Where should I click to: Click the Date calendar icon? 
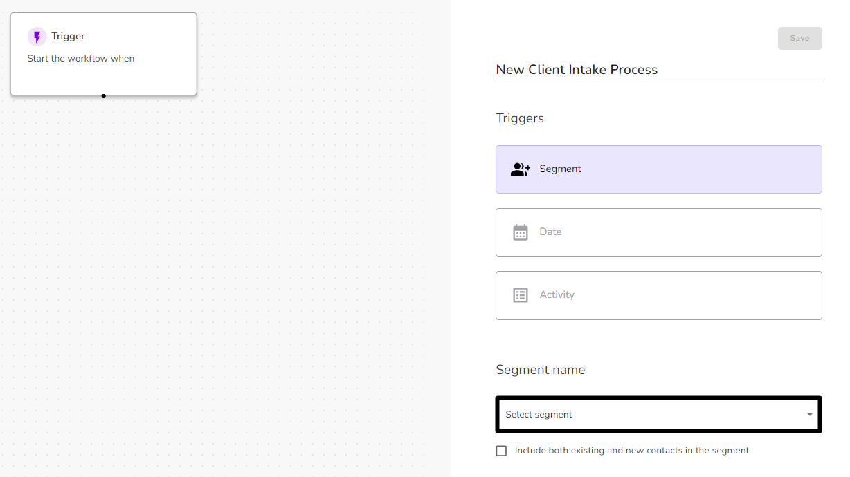tap(521, 232)
